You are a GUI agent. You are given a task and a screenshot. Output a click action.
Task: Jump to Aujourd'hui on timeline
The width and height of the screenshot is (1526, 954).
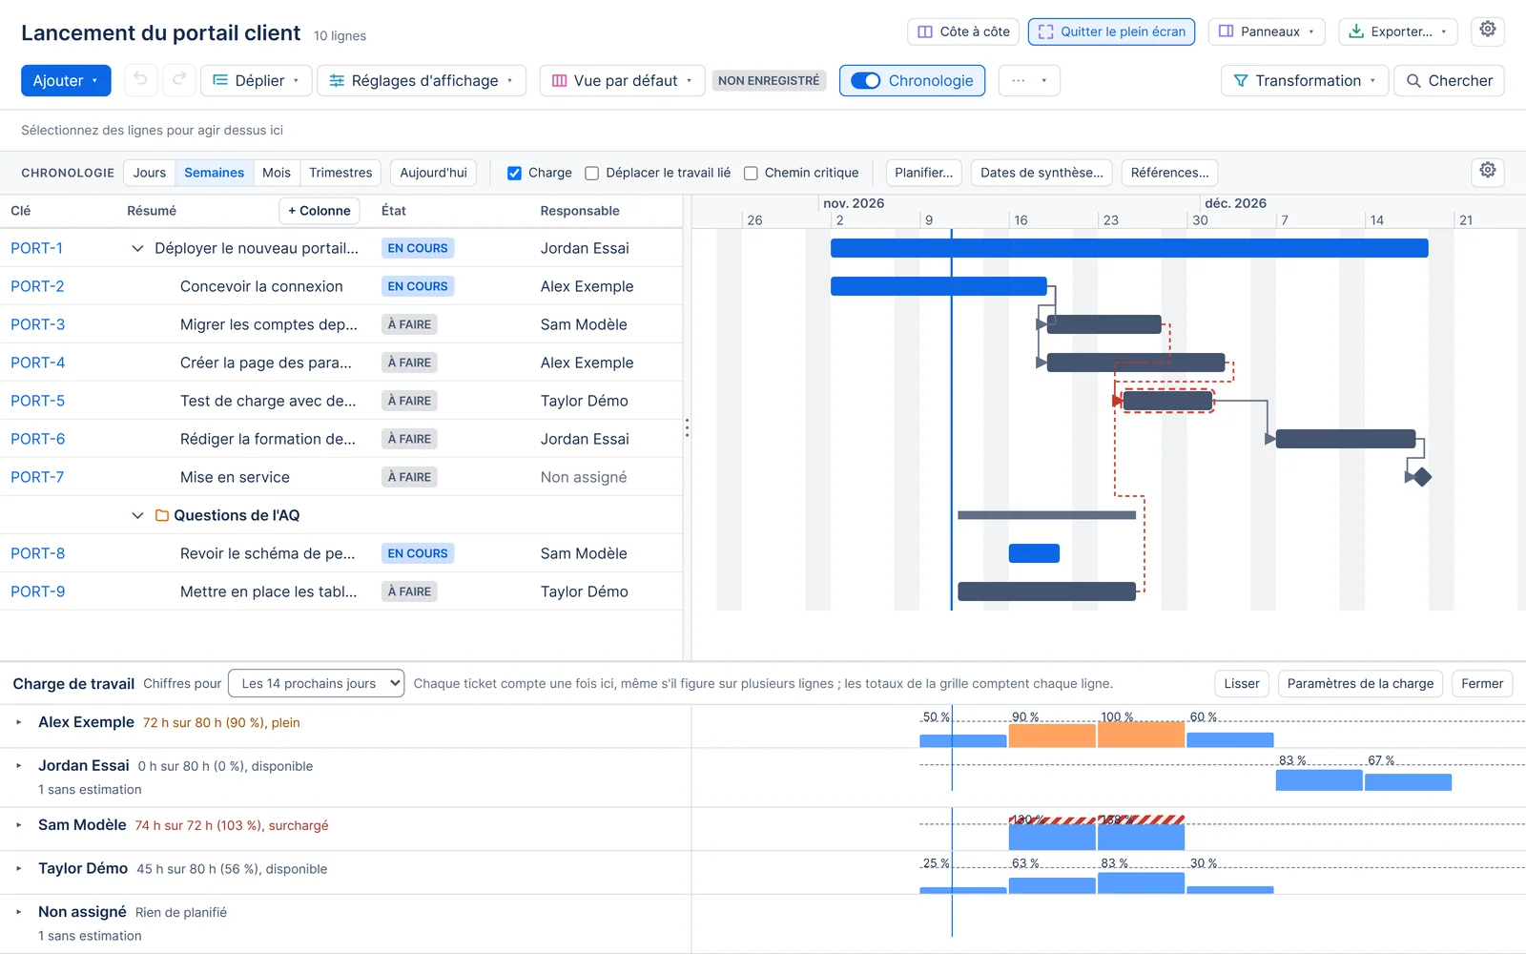433,173
